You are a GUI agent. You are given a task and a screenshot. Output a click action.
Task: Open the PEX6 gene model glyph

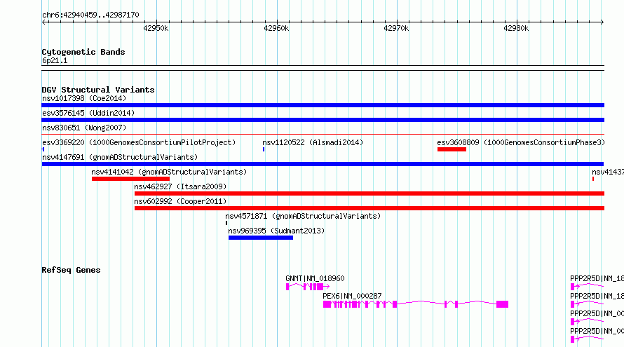[416, 304]
